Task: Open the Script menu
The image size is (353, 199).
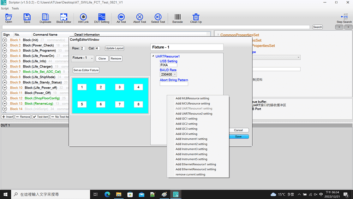Action: (x=5, y=8)
